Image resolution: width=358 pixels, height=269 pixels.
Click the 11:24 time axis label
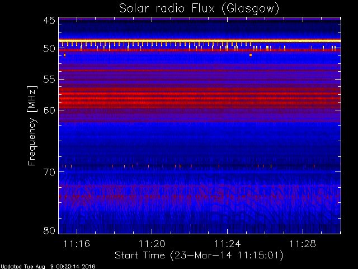(228, 244)
